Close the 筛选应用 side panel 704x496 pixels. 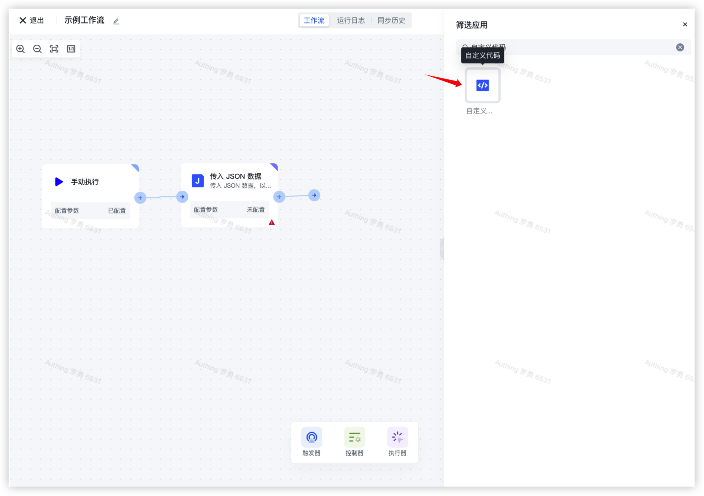pyautogui.click(x=685, y=24)
